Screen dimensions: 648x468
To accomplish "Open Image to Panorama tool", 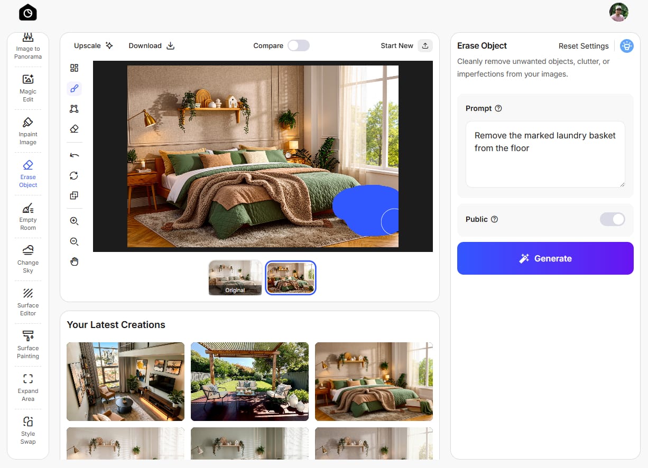I will (28, 46).
